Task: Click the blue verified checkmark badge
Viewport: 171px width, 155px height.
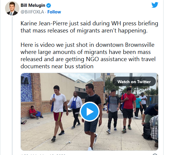Action: (x=49, y=5)
